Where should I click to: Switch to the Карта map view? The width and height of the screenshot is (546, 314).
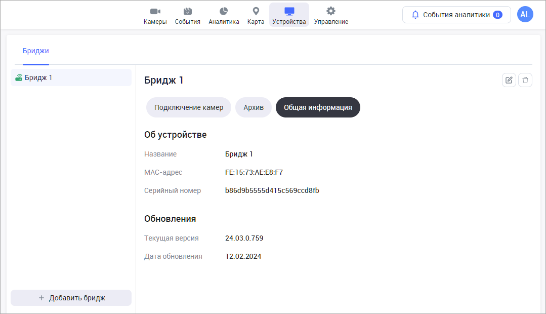[256, 16]
